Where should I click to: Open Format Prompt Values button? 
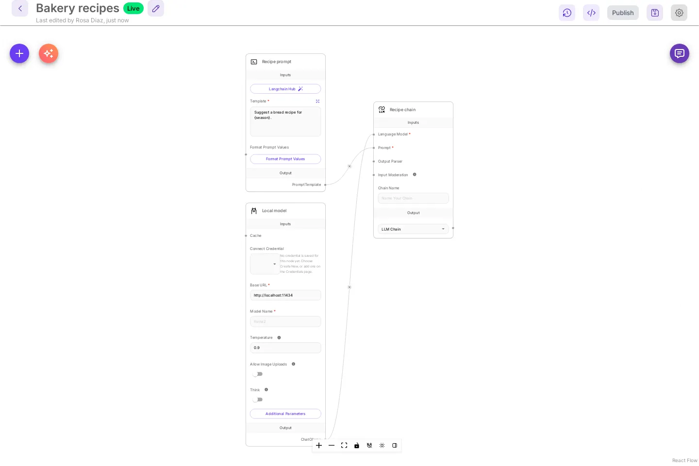point(285,159)
